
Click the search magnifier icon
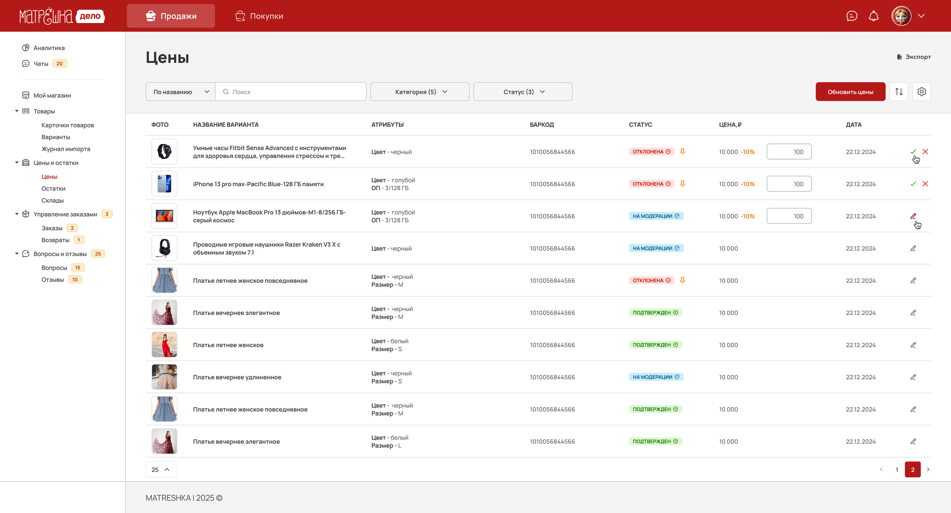226,92
